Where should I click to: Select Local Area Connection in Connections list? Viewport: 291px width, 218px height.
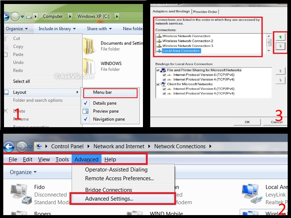(x=181, y=51)
